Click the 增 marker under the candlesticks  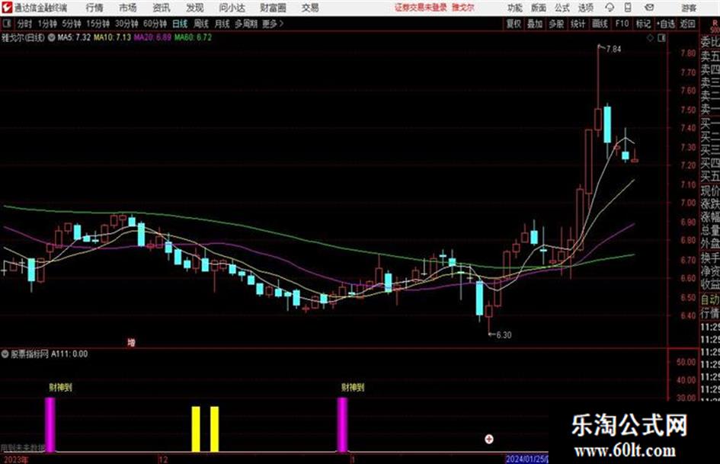[131, 343]
